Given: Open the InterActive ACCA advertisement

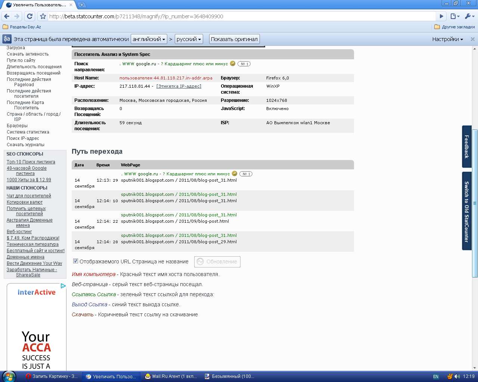Looking at the screenshot, I should (x=36, y=327).
